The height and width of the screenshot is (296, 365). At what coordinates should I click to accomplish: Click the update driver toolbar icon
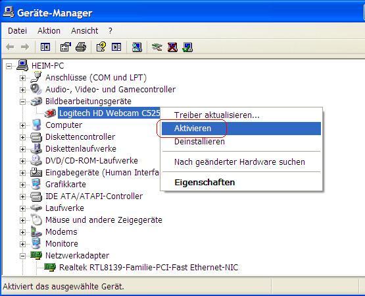pyautogui.click(x=157, y=47)
